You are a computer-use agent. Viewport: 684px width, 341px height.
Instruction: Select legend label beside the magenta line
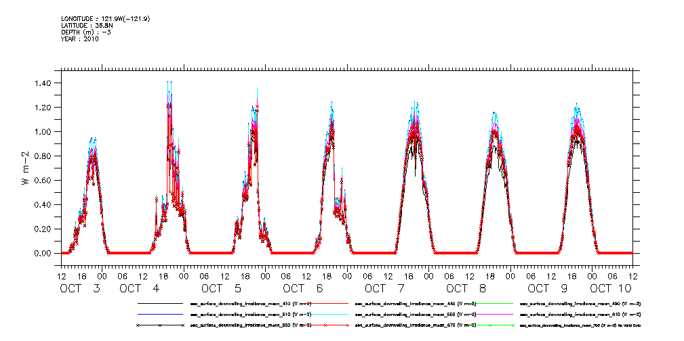tap(581, 315)
